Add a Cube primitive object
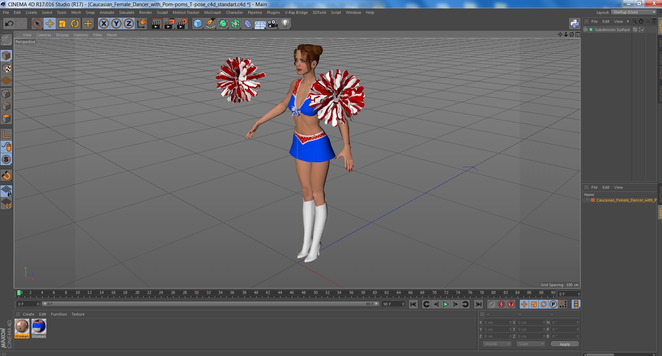 coord(198,24)
